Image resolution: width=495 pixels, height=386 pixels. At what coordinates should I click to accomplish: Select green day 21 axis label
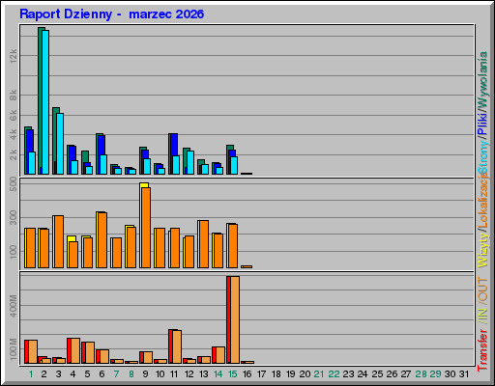point(319,374)
